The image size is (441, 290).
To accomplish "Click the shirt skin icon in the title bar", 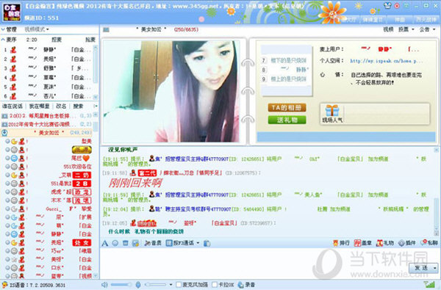I will (x=387, y=5).
